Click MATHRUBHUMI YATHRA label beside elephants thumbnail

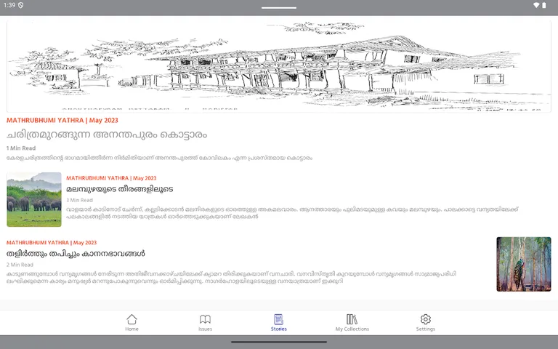point(111,178)
